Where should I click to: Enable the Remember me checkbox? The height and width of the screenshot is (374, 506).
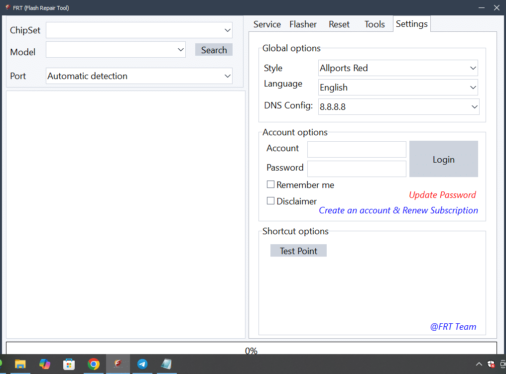[271, 185]
